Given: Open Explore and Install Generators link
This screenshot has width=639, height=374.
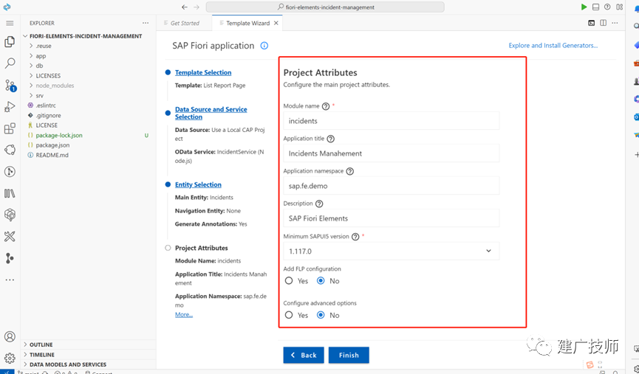Looking at the screenshot, I should 553,46.
